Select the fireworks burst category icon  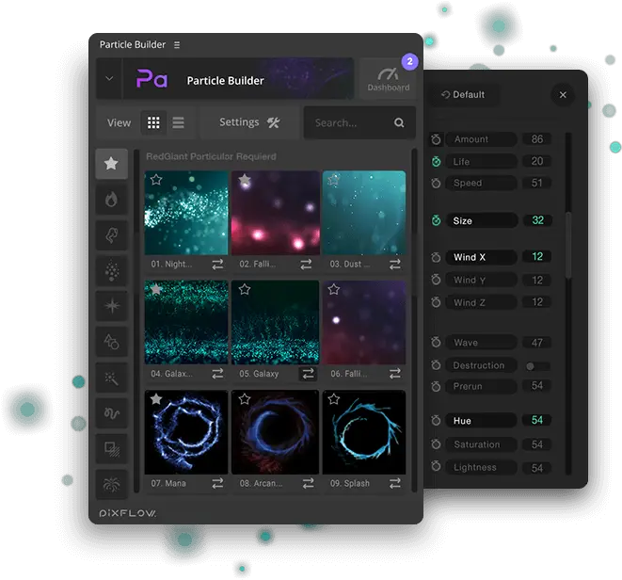[111, 484]
